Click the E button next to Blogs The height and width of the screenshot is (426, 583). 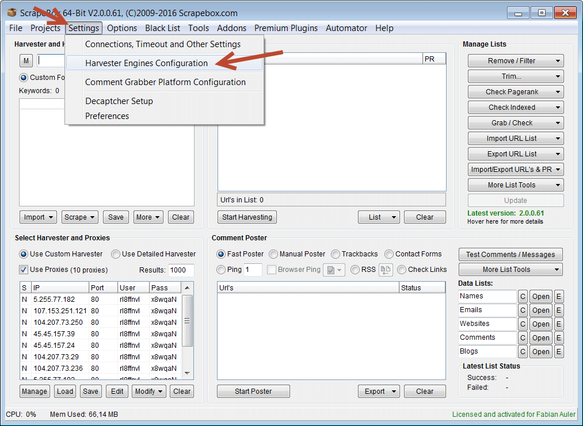558,352
